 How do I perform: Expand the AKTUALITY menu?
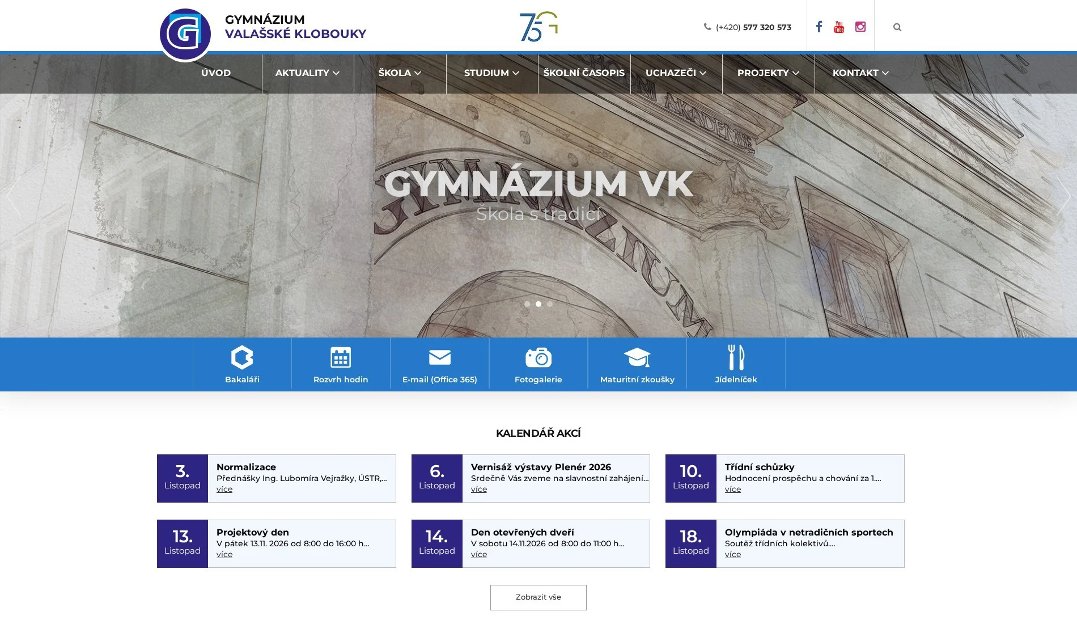(308, 73)
